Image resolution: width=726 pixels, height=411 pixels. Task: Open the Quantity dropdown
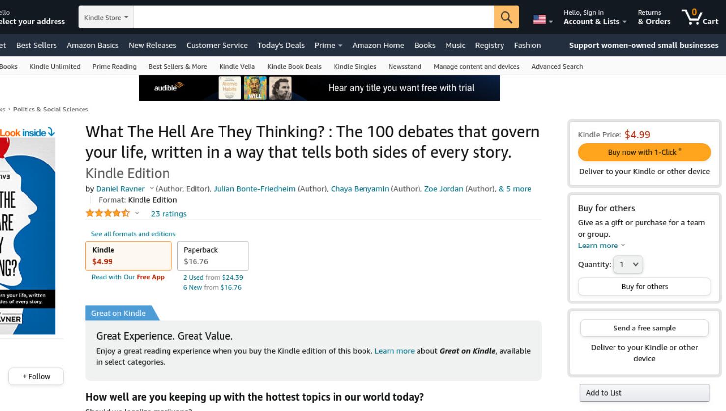[x=628, y=264]
